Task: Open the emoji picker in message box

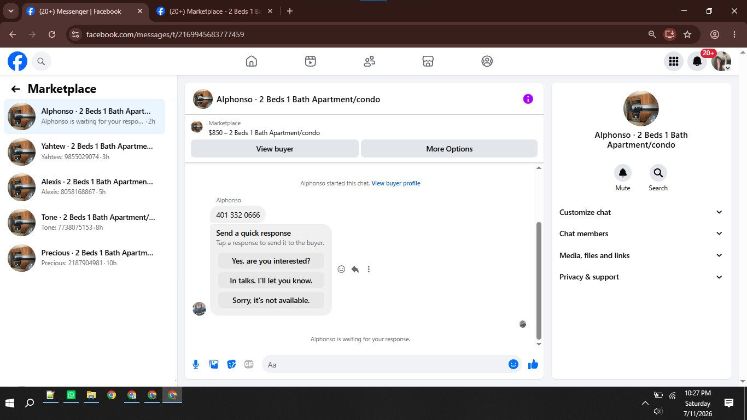Action: [513, 364]
